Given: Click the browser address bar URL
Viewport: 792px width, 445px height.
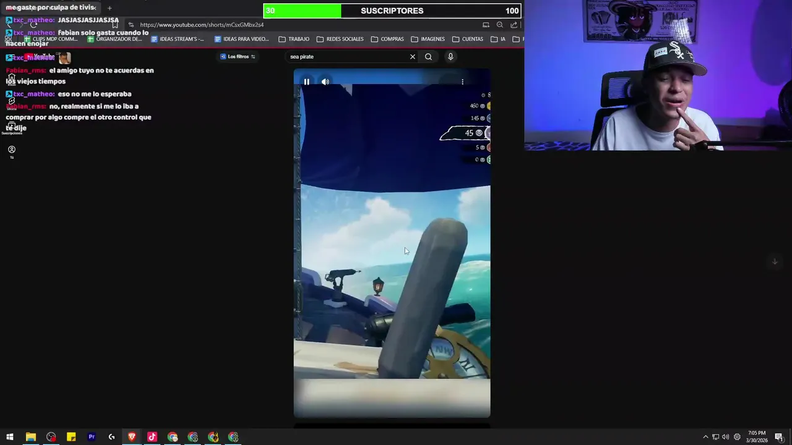Looking at the screenshot, I should pyautogui.click(x=202, y=25).
